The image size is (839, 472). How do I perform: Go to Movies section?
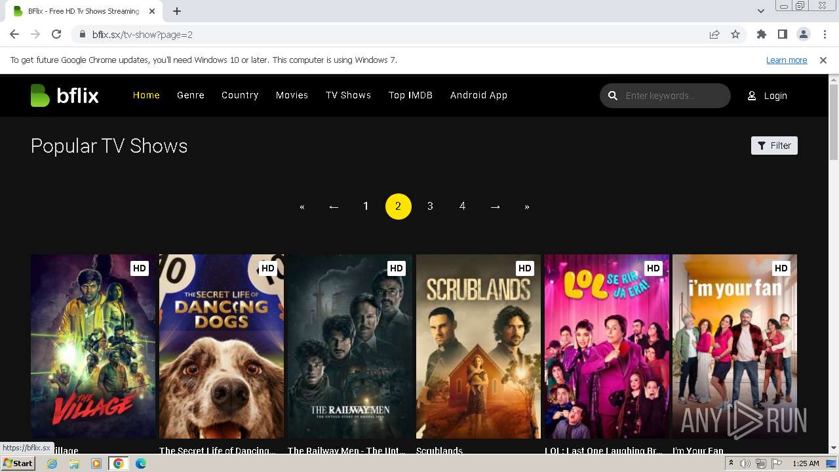tap(292, 95)
